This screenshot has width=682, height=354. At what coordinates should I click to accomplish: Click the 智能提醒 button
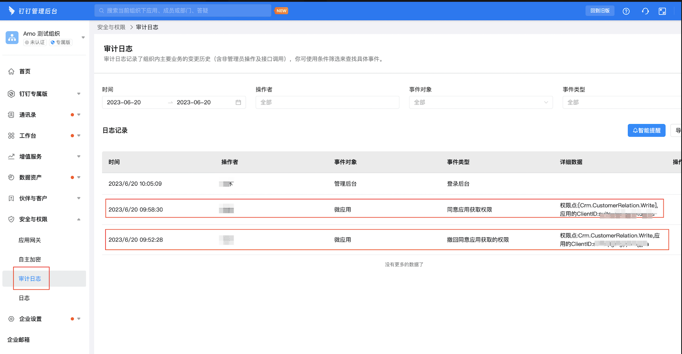click(x=647, y=130)
